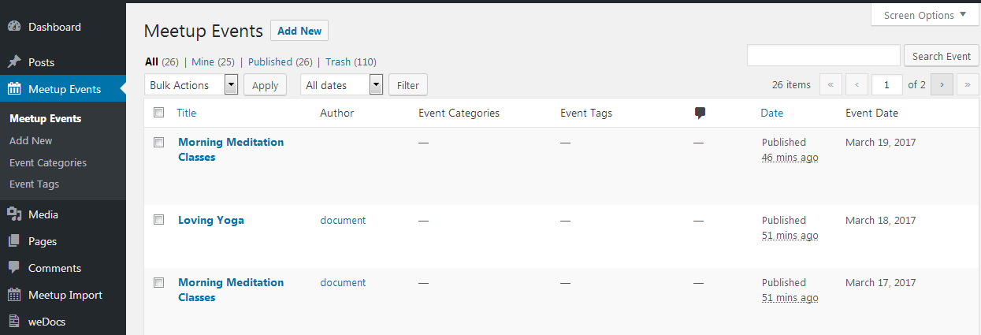
Task: Open March 17 Morning Meditation Classes title
Action: (x=231, y=290)
